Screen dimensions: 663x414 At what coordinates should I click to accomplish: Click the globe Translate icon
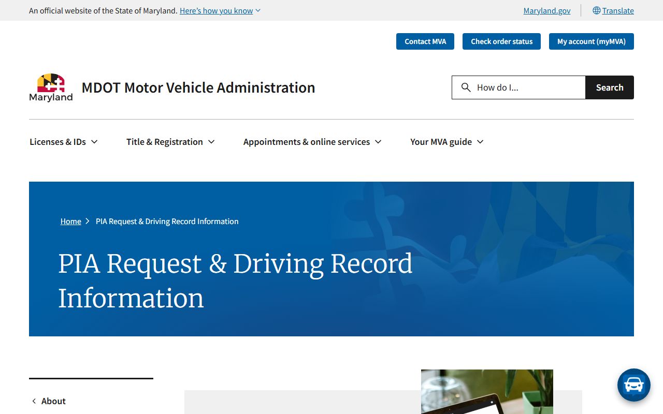pyautogui.click(x=596, y=10)
